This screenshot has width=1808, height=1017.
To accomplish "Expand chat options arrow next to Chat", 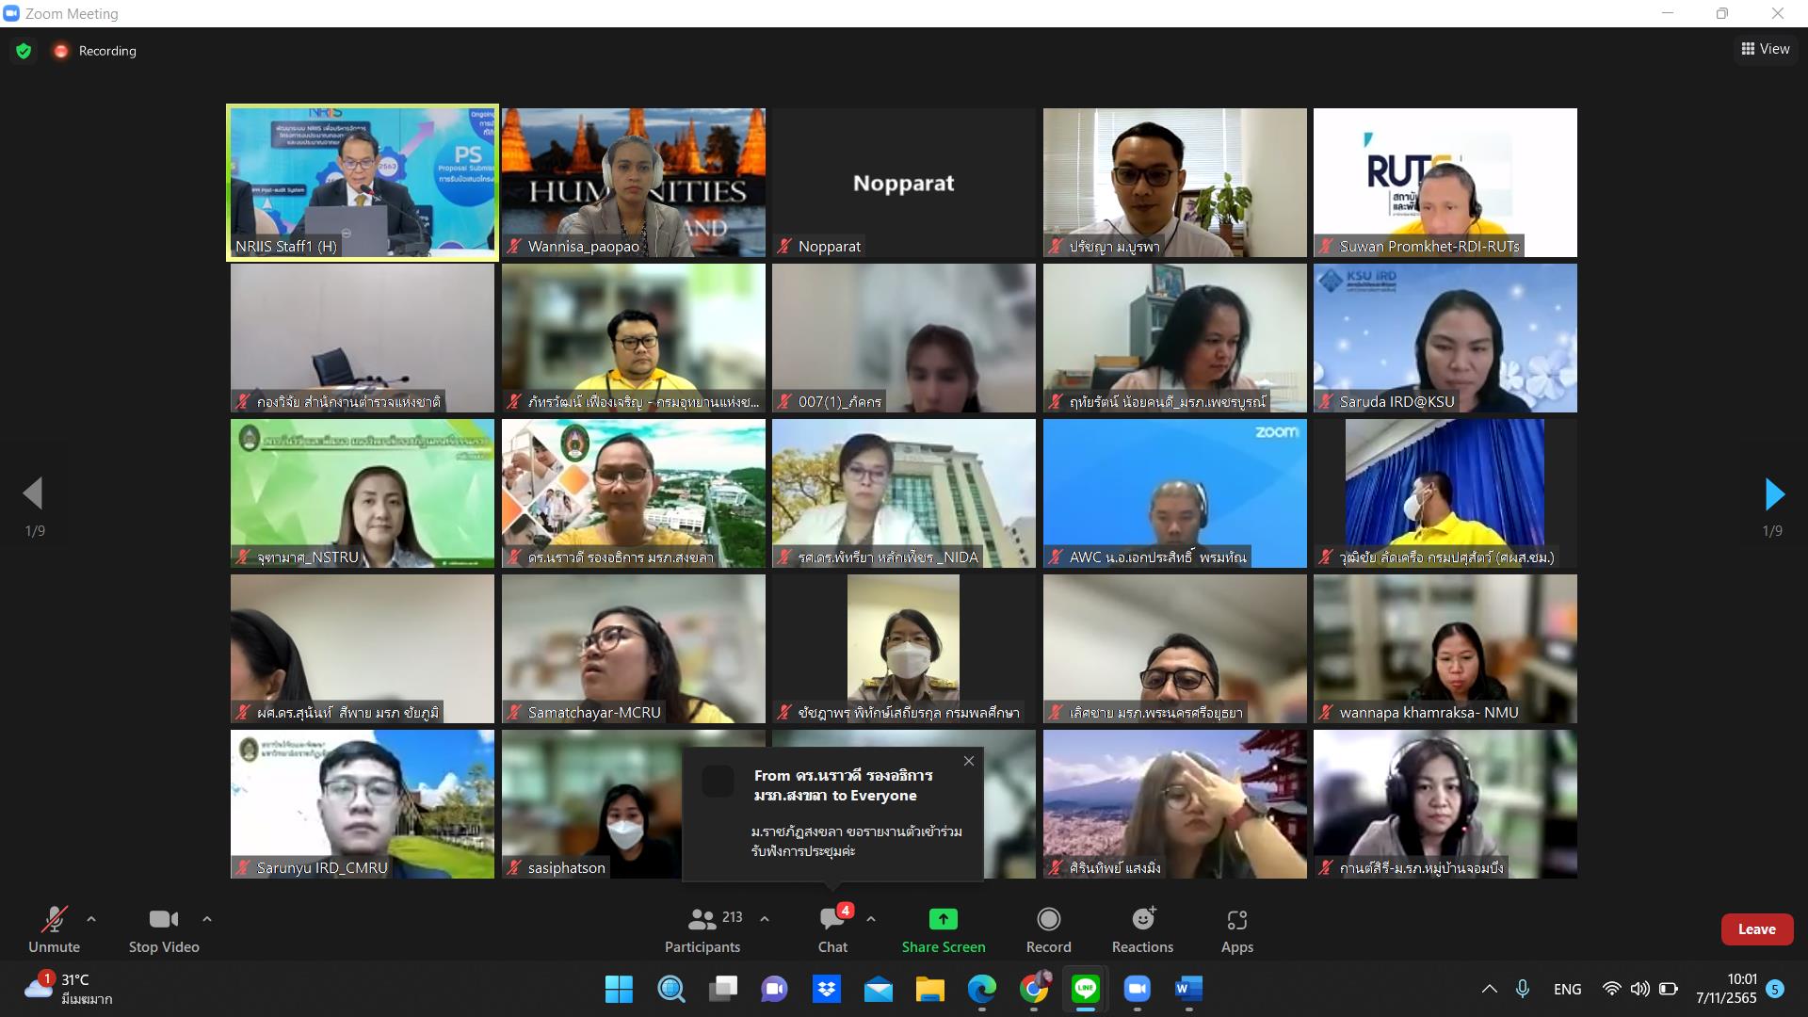I will tap(871, 918).
